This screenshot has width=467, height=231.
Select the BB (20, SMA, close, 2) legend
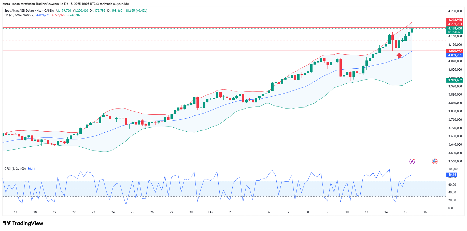pos(19,15)
